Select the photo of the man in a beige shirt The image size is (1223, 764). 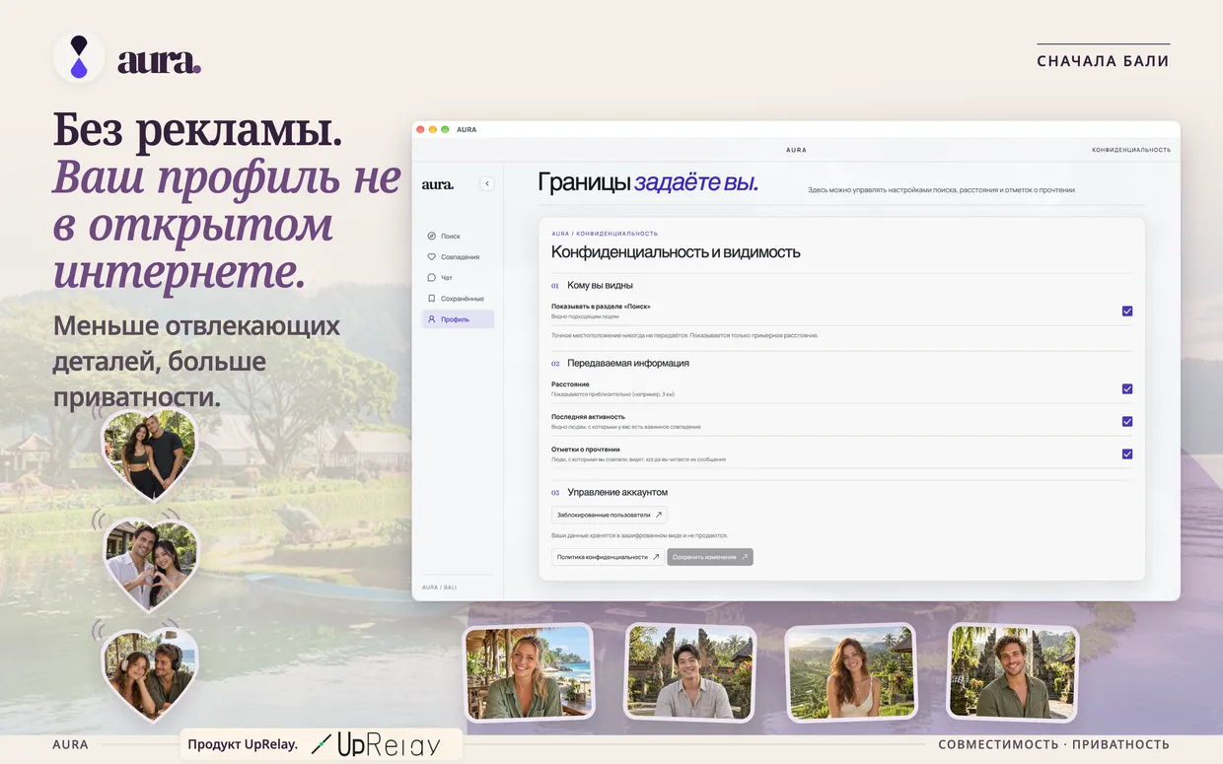coord(689,672)
